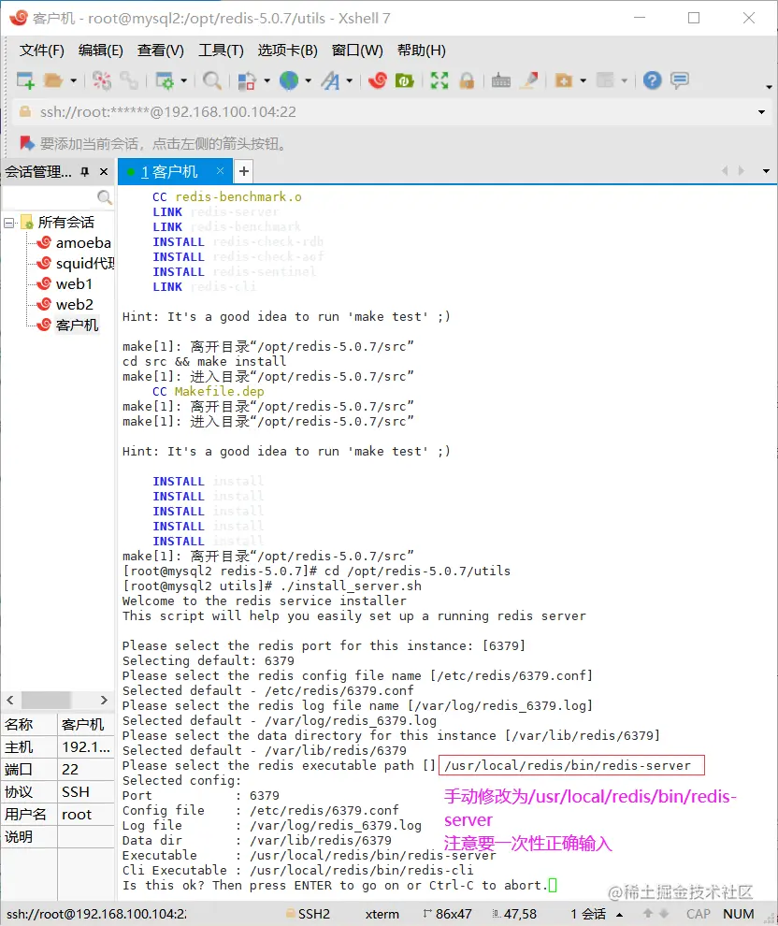Screen dimensions: 778x926
Task: Select the web2 session
Action: (75, 305)
